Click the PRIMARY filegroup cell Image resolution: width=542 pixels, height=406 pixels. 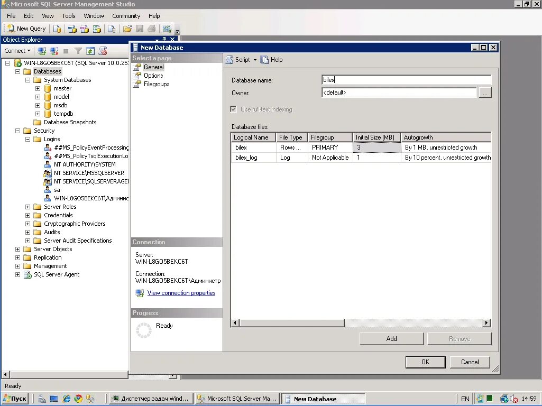click(x=330, y=147)
